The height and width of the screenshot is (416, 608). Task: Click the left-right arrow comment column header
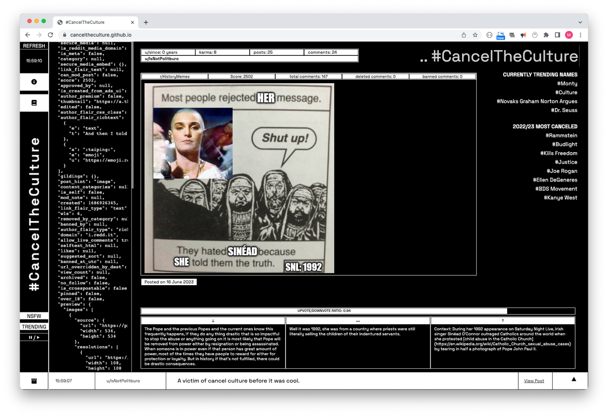[358, 321]
